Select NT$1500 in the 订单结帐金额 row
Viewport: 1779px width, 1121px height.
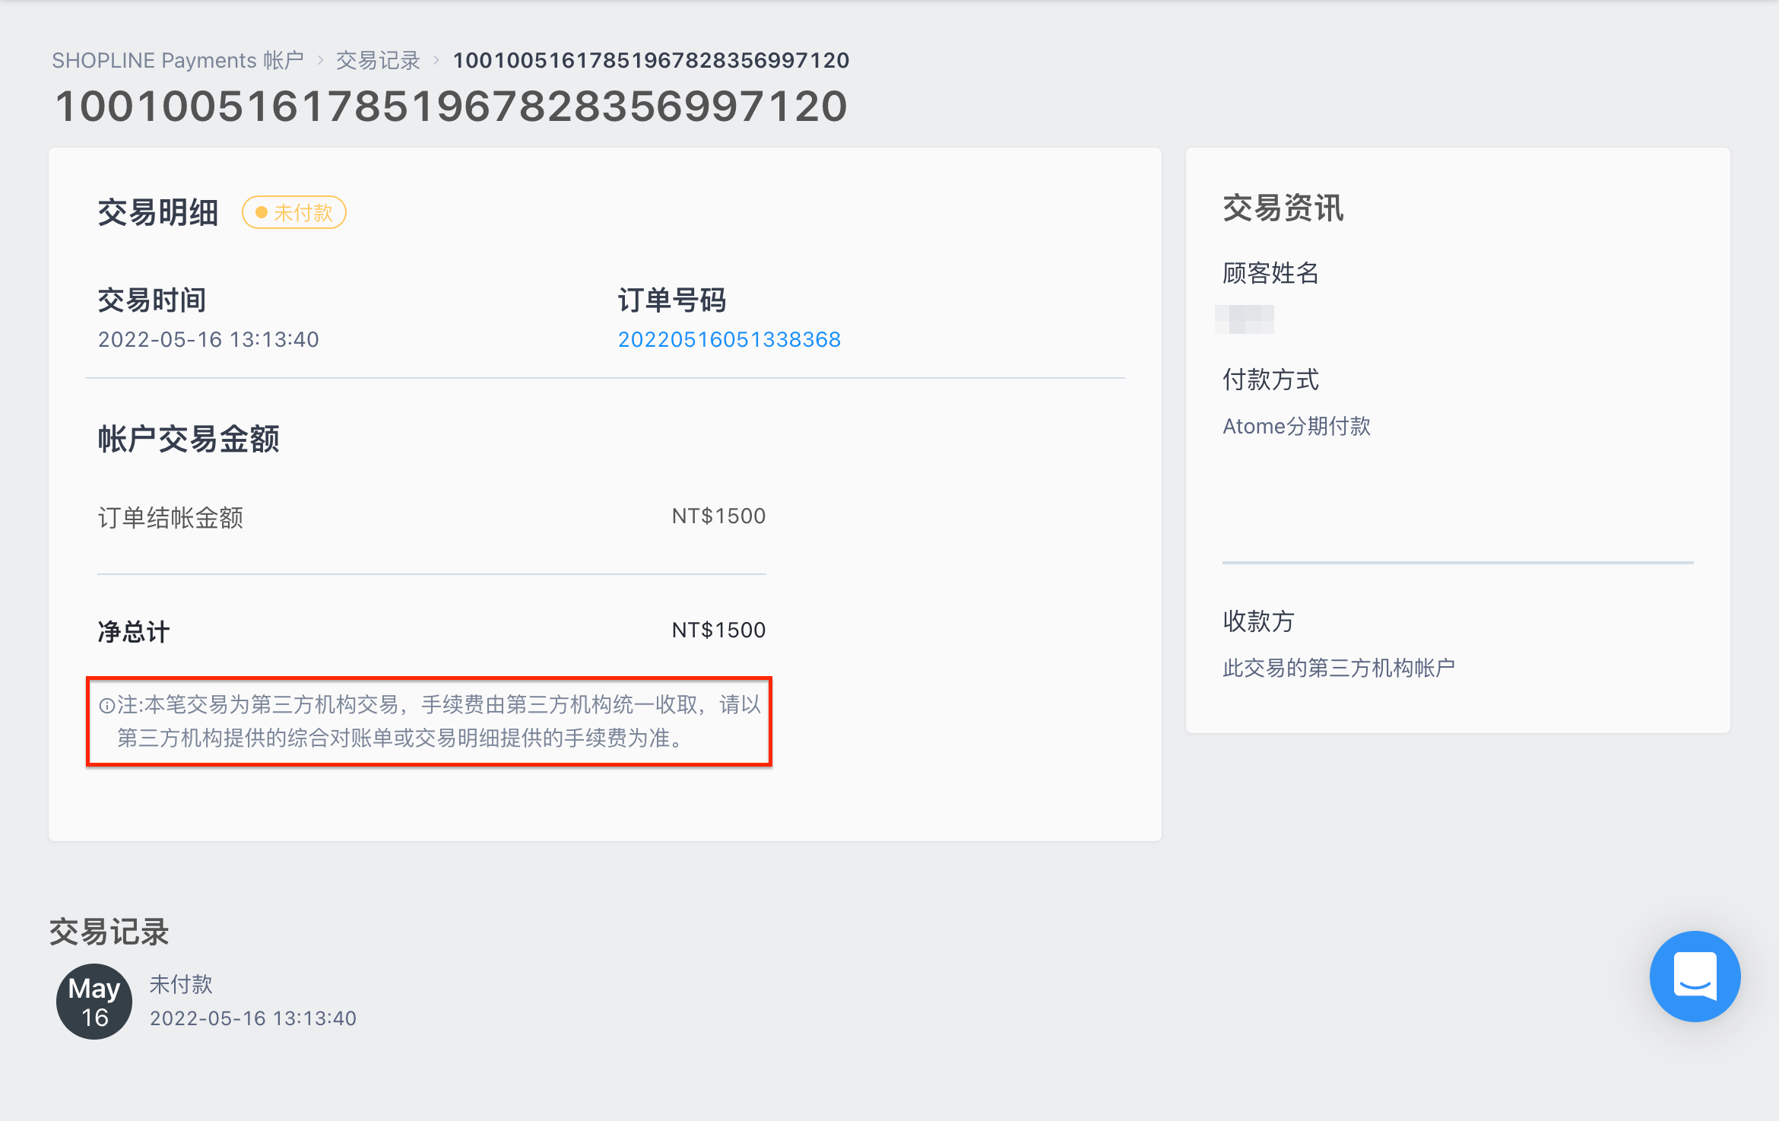pos(718,516)
